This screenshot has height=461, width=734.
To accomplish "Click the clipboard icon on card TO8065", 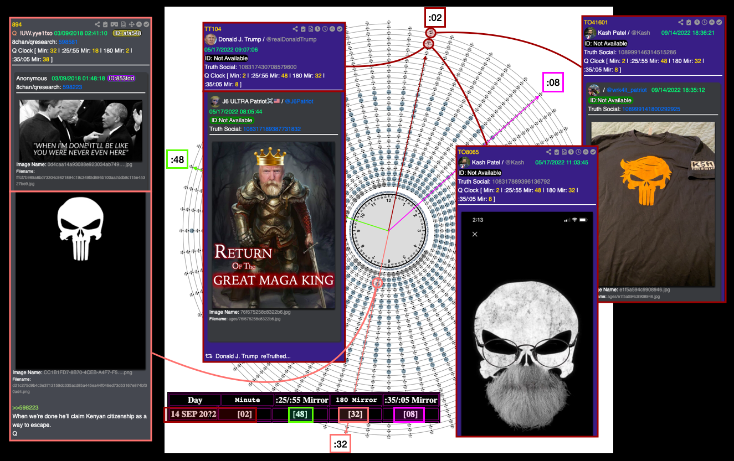I will point(557,152).
